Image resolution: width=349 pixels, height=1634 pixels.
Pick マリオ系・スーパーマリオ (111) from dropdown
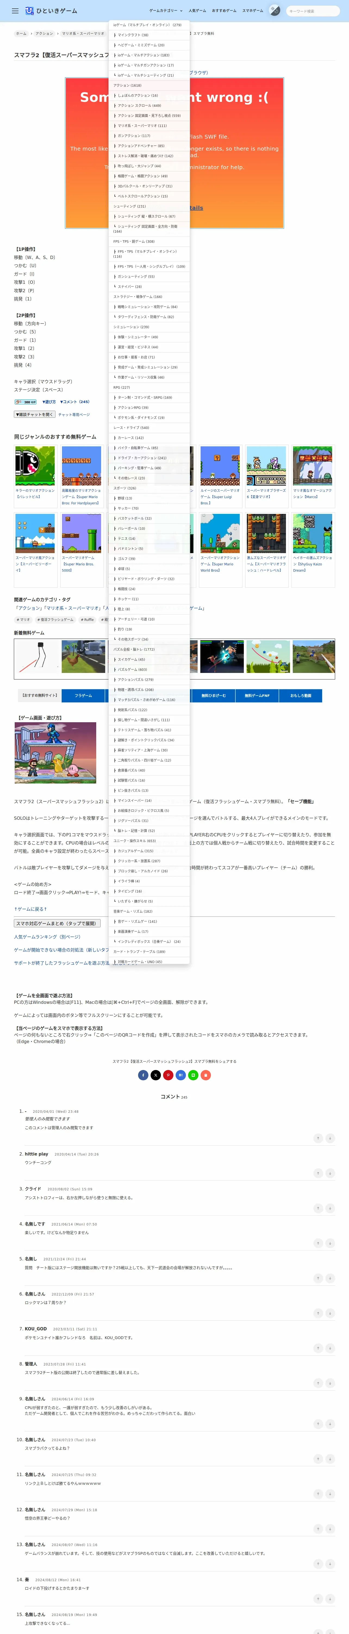[149, 126]
